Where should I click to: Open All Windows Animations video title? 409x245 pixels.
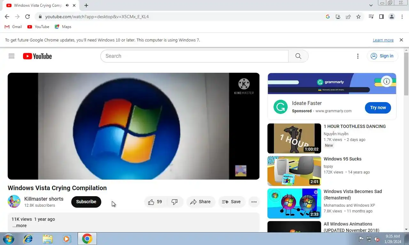tap(351, 227)
